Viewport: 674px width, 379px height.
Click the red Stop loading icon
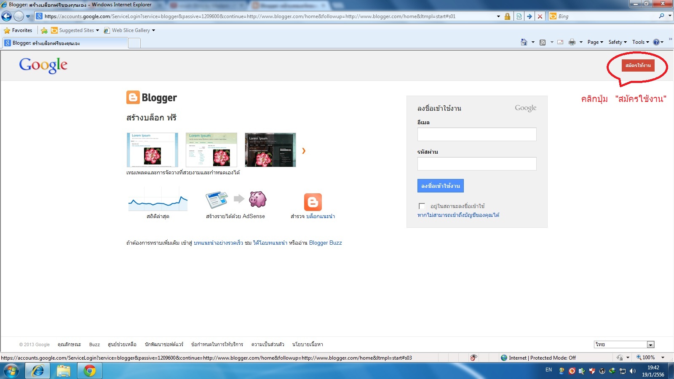540,16
